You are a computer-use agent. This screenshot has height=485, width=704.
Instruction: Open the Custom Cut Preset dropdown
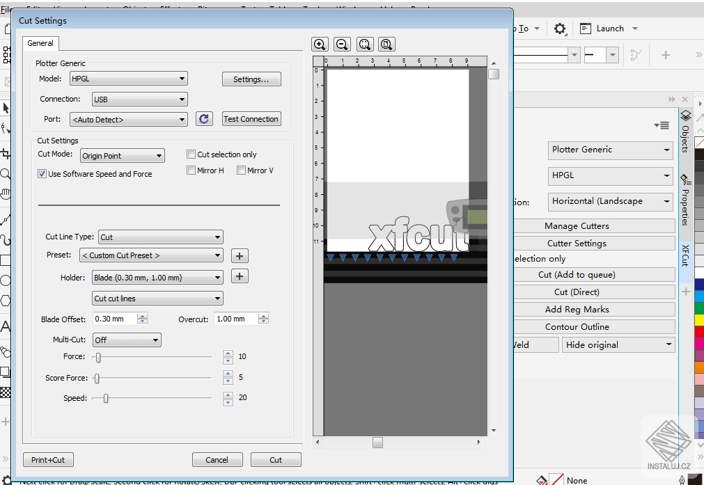coord(151,255)
